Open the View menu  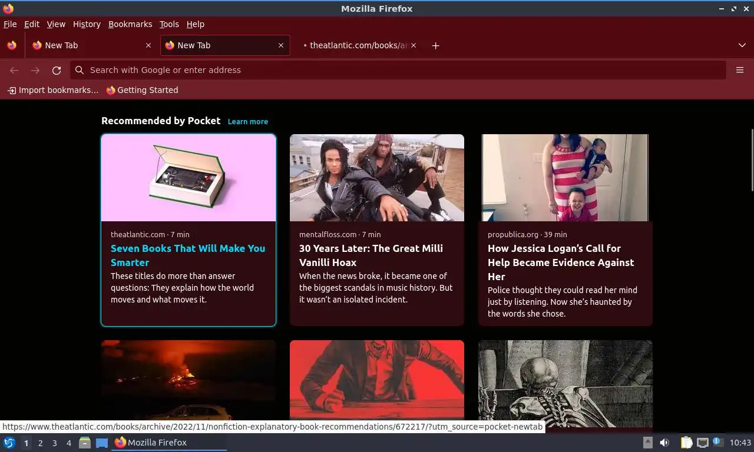56,24
